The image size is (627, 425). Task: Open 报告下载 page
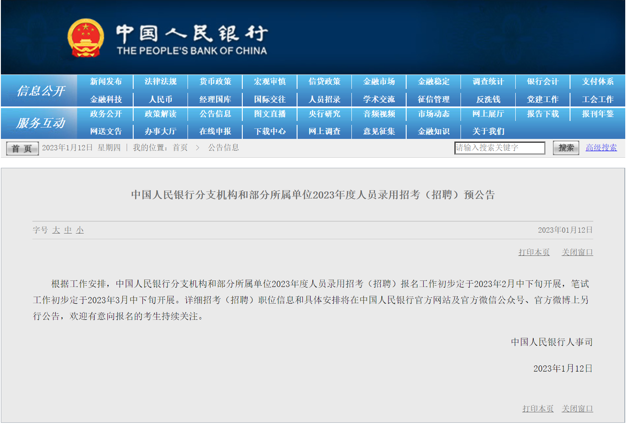click(x=543, y=114)
